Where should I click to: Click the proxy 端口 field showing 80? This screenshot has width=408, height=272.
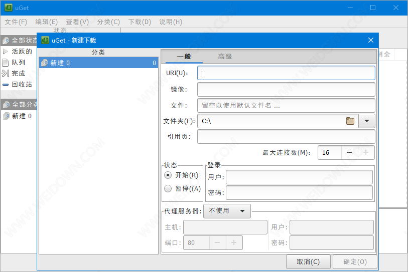196,242
